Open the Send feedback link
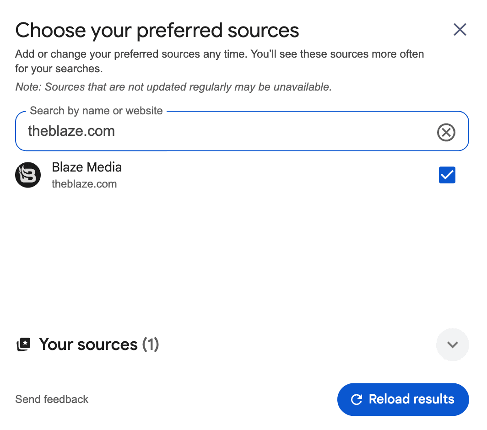487x430 pixels. coord(52,399)
